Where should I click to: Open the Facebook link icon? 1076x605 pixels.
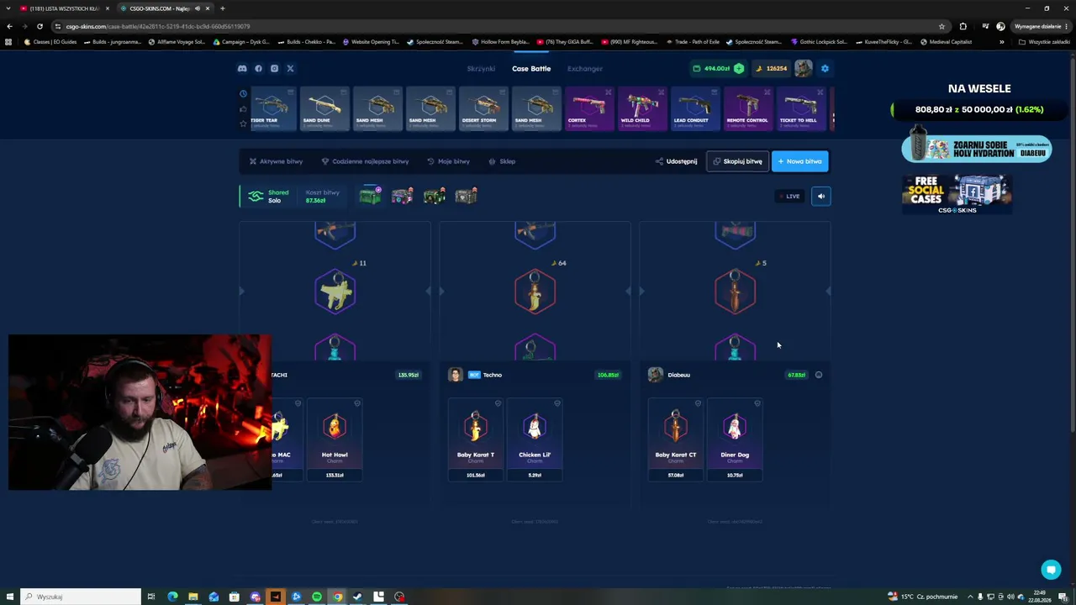click(258, 68)
